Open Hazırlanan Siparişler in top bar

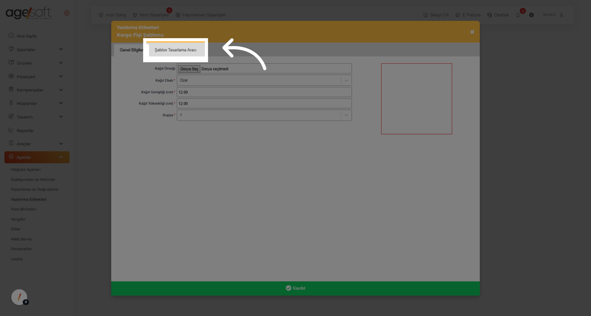coord(201,15)
